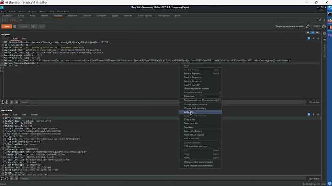Image resolution: width=332 pixels, height=186 pixels.
Task: Open the Project menu
Action: click(12, 12)
